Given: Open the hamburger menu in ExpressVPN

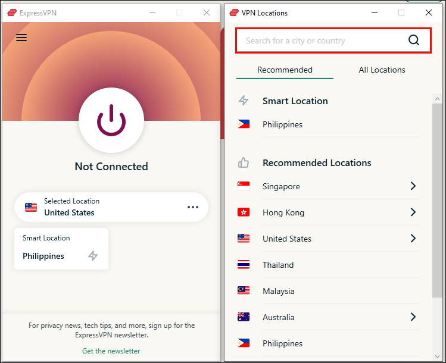Looking at the screenshot, I should [21, 37].
